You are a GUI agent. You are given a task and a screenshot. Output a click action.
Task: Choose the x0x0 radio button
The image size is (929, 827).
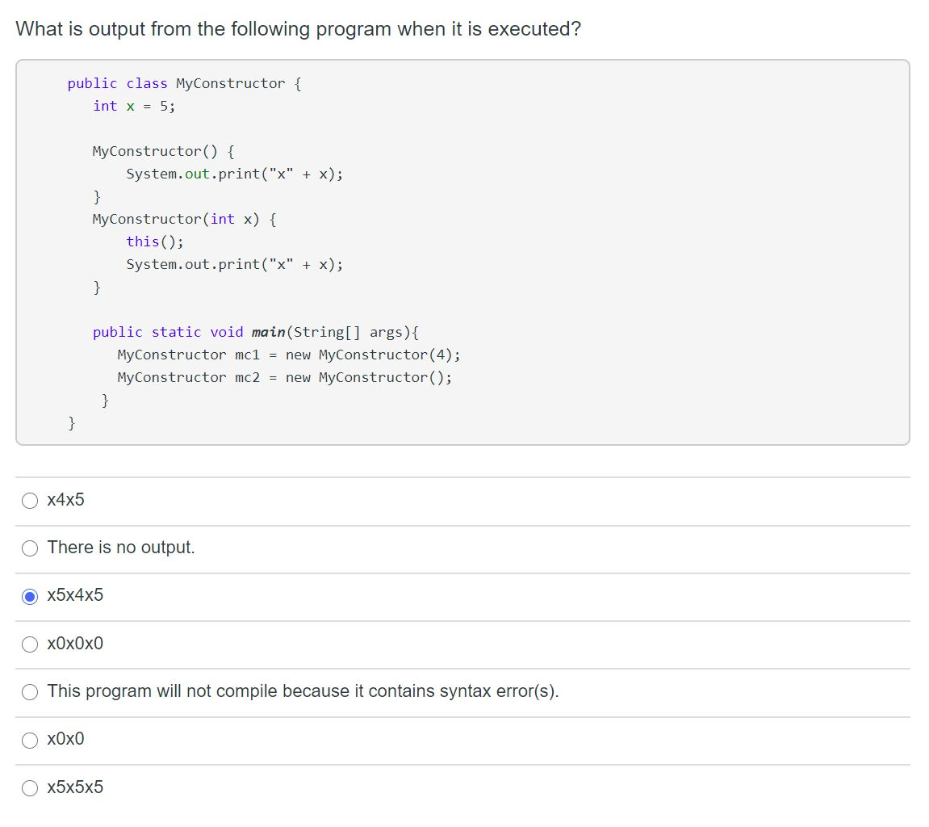pos(30,739)
